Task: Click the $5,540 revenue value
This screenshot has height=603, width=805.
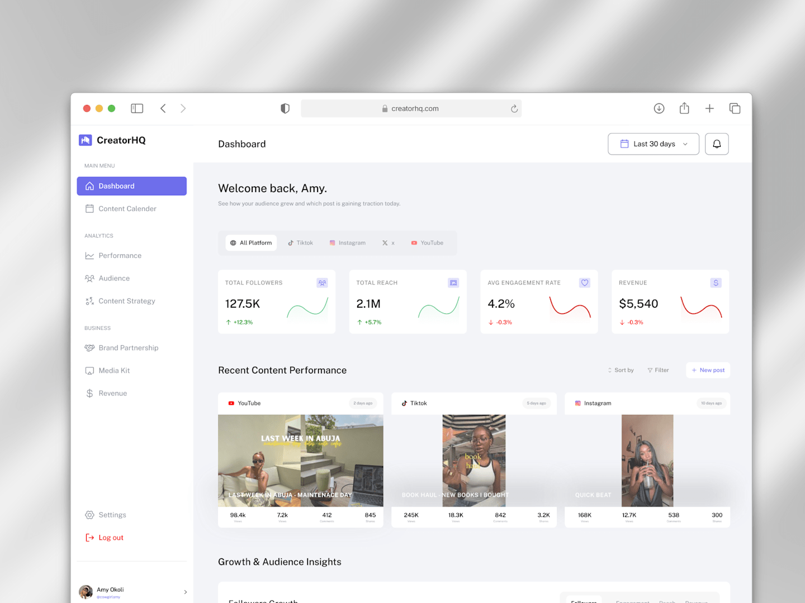Action: pyautogui.click(x=638, y=304)
